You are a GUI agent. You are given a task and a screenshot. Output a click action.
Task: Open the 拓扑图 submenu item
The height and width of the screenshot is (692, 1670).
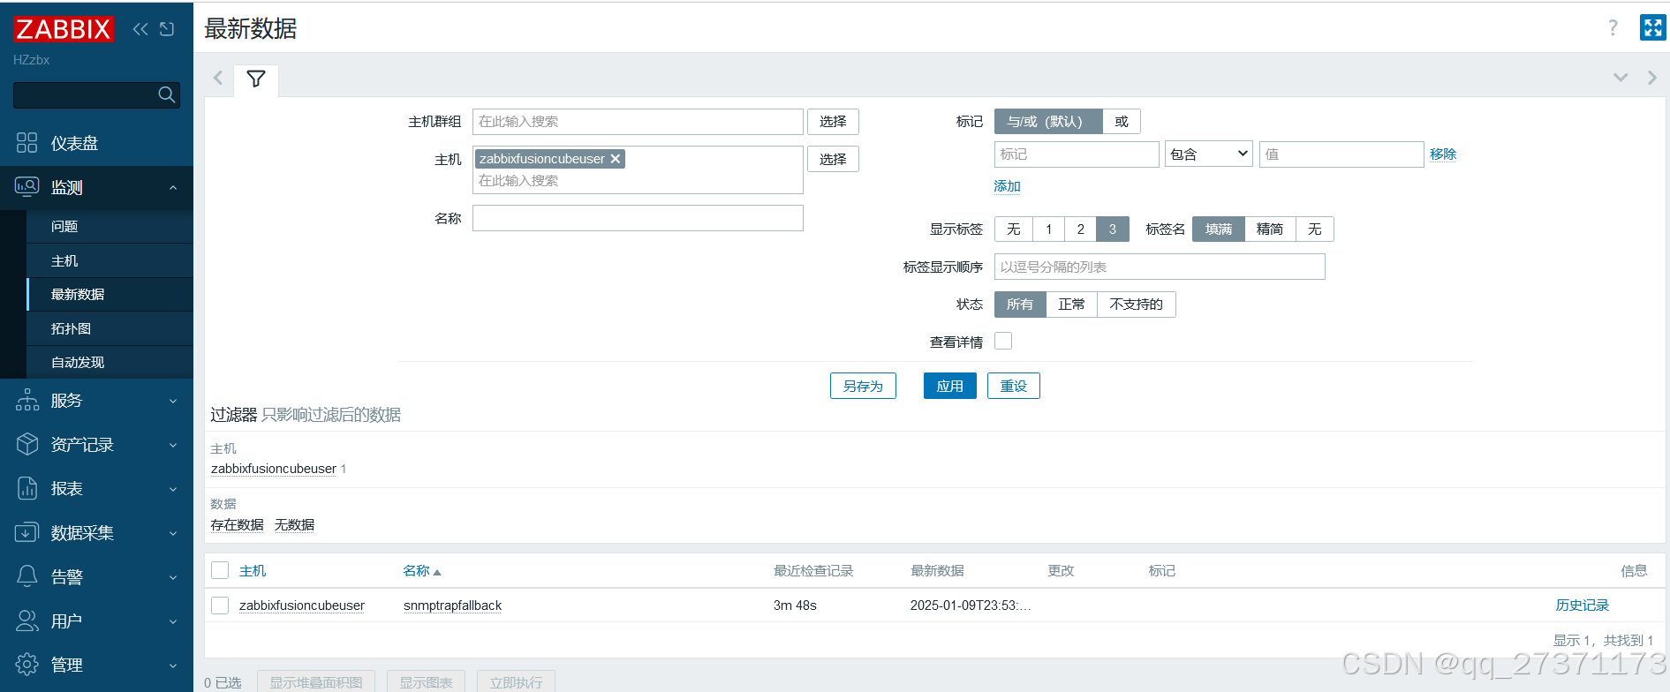coord(110,328)
